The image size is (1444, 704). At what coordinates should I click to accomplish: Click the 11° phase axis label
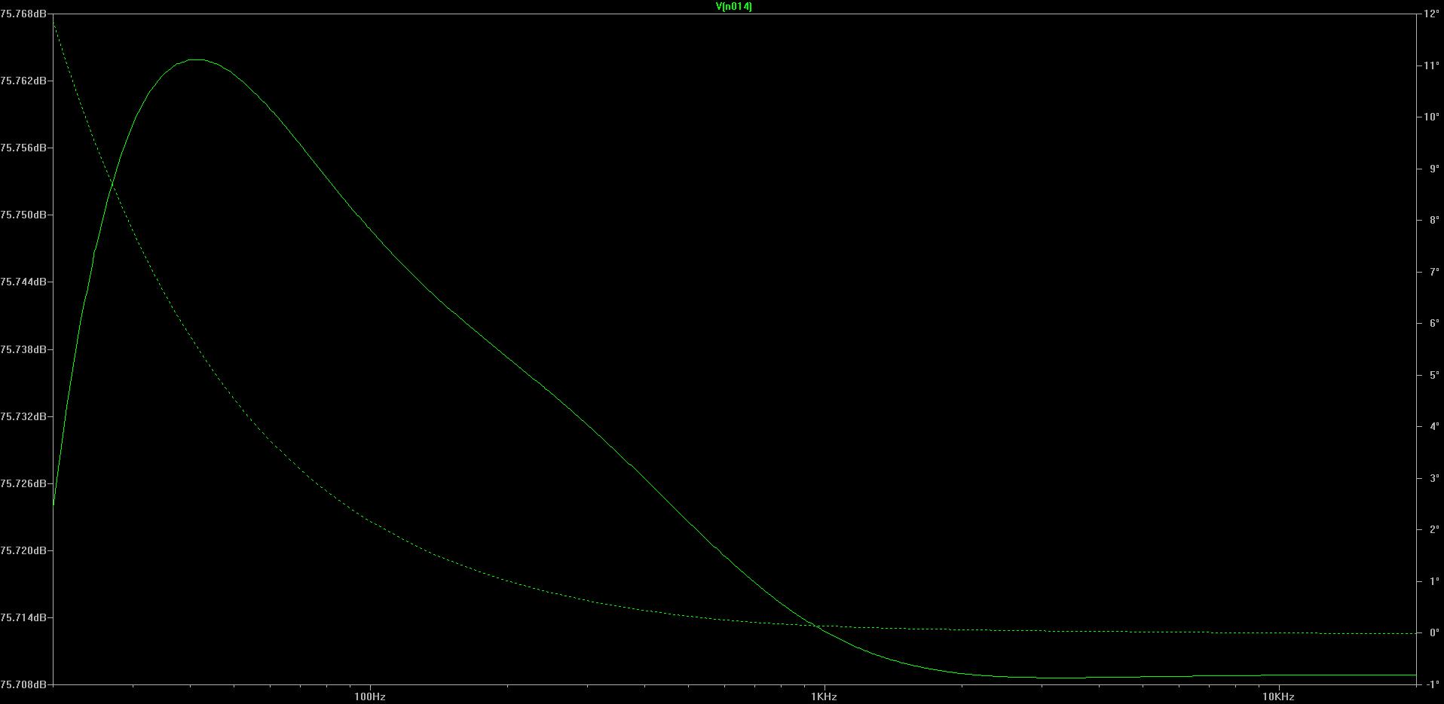1431,66
